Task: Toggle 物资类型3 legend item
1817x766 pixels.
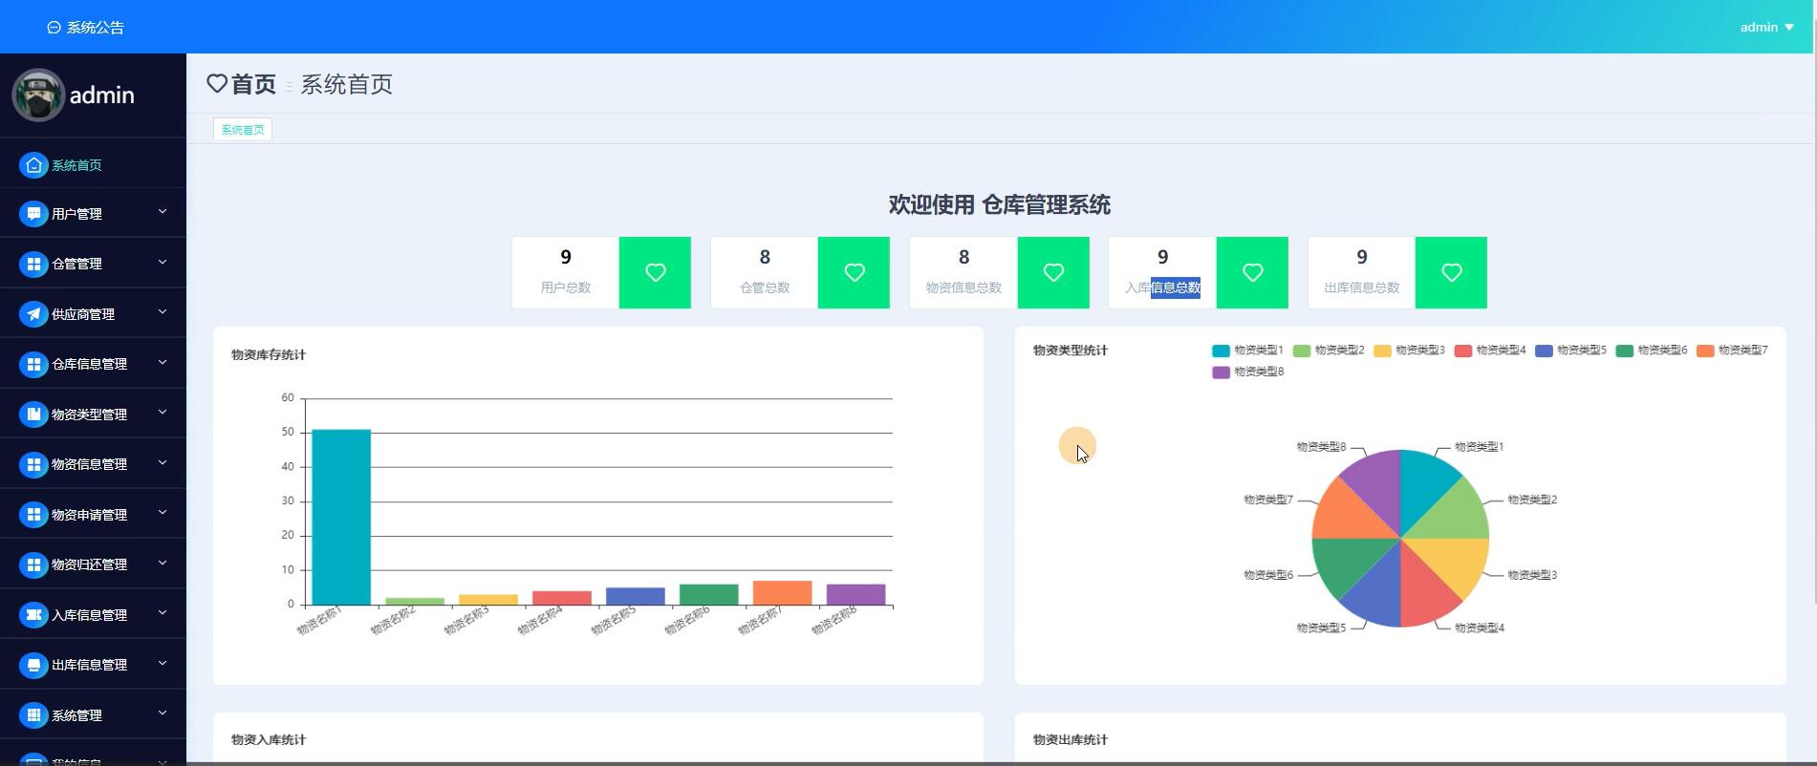Action: 1409,351
